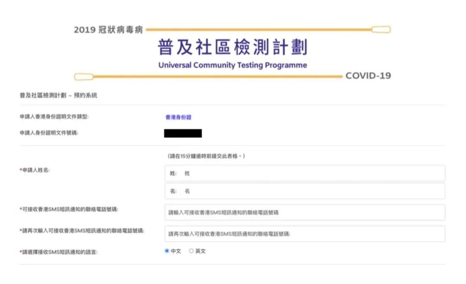
Task: Select the 中文 SMS language radio button
Action: pos(167,251)
